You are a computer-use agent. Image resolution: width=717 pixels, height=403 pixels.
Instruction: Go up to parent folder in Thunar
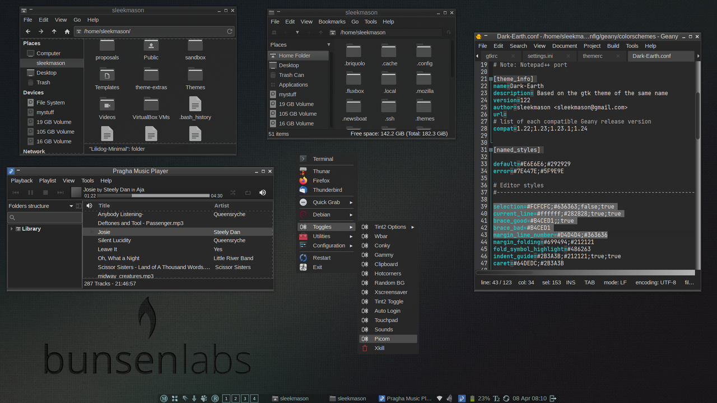pos(54,31)
